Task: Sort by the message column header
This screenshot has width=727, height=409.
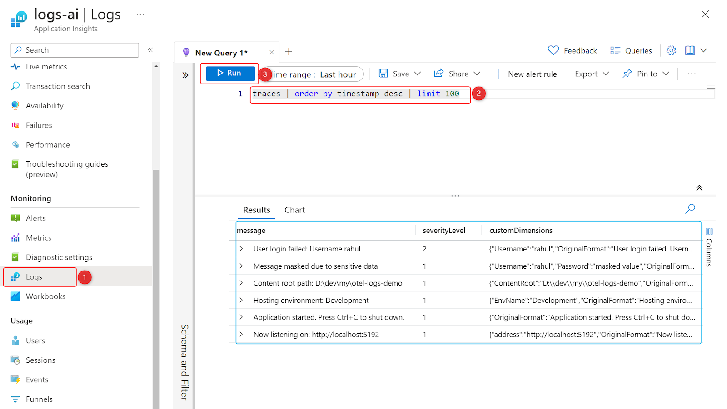Action: click(251, 231)
